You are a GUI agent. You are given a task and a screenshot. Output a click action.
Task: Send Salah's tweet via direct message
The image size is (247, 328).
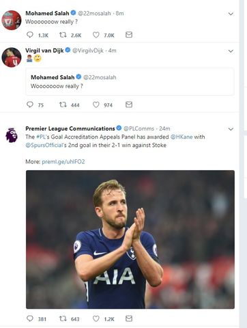coord(129,35)
